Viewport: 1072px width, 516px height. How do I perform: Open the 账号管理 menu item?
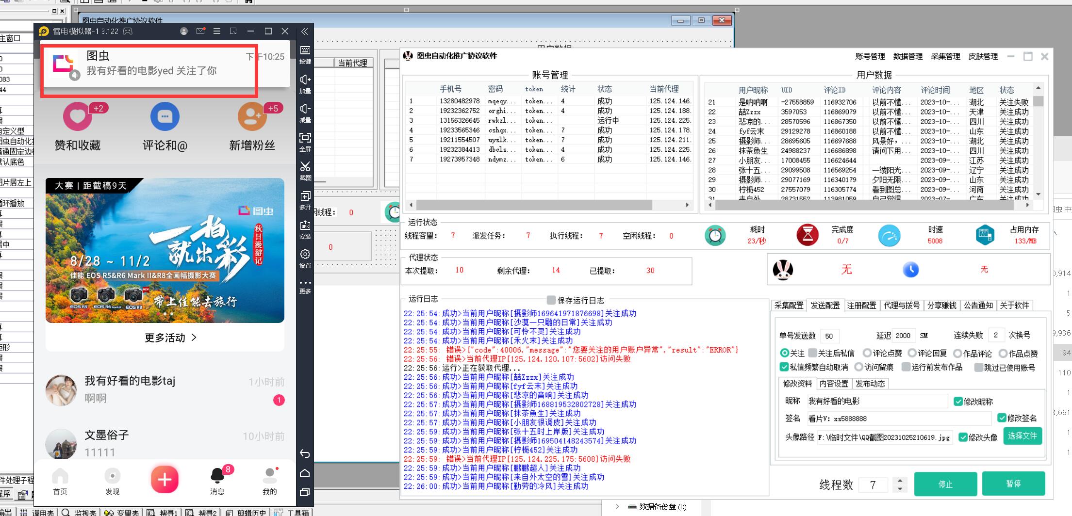pyautogui.click(x=870, y=56)
